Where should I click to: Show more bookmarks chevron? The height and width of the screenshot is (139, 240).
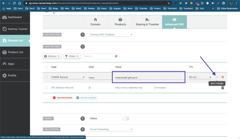point(213,8)
